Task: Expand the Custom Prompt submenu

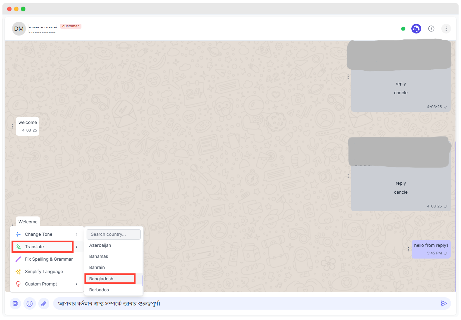Action: [x=77, y=284]
